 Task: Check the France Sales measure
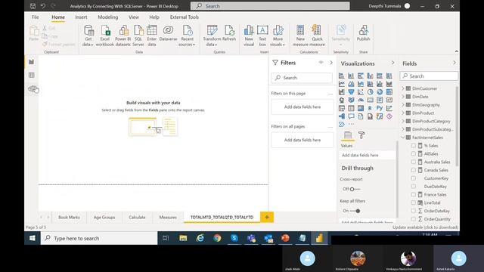(414, 195)
